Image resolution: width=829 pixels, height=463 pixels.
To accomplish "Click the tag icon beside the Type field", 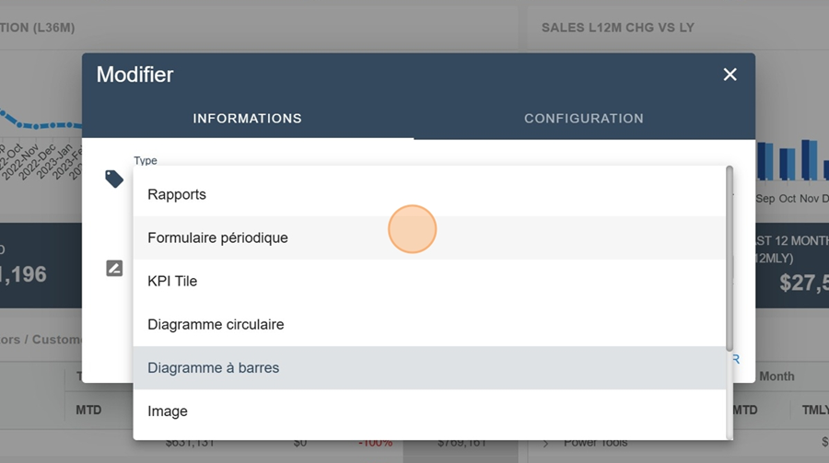I will click(x=114, y=179).
